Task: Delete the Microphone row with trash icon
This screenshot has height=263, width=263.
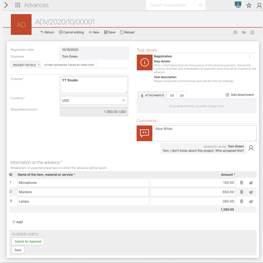Action: 242,182
